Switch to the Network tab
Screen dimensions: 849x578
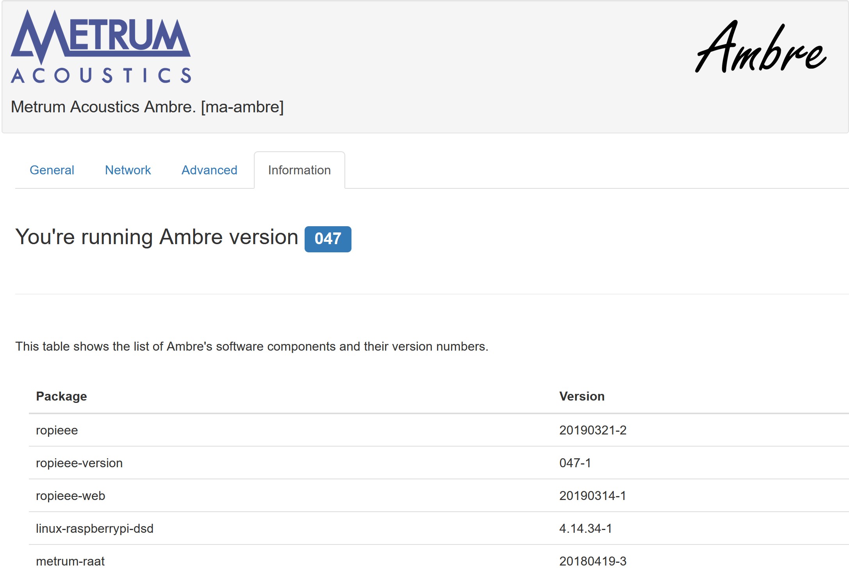tap(128, 170)
